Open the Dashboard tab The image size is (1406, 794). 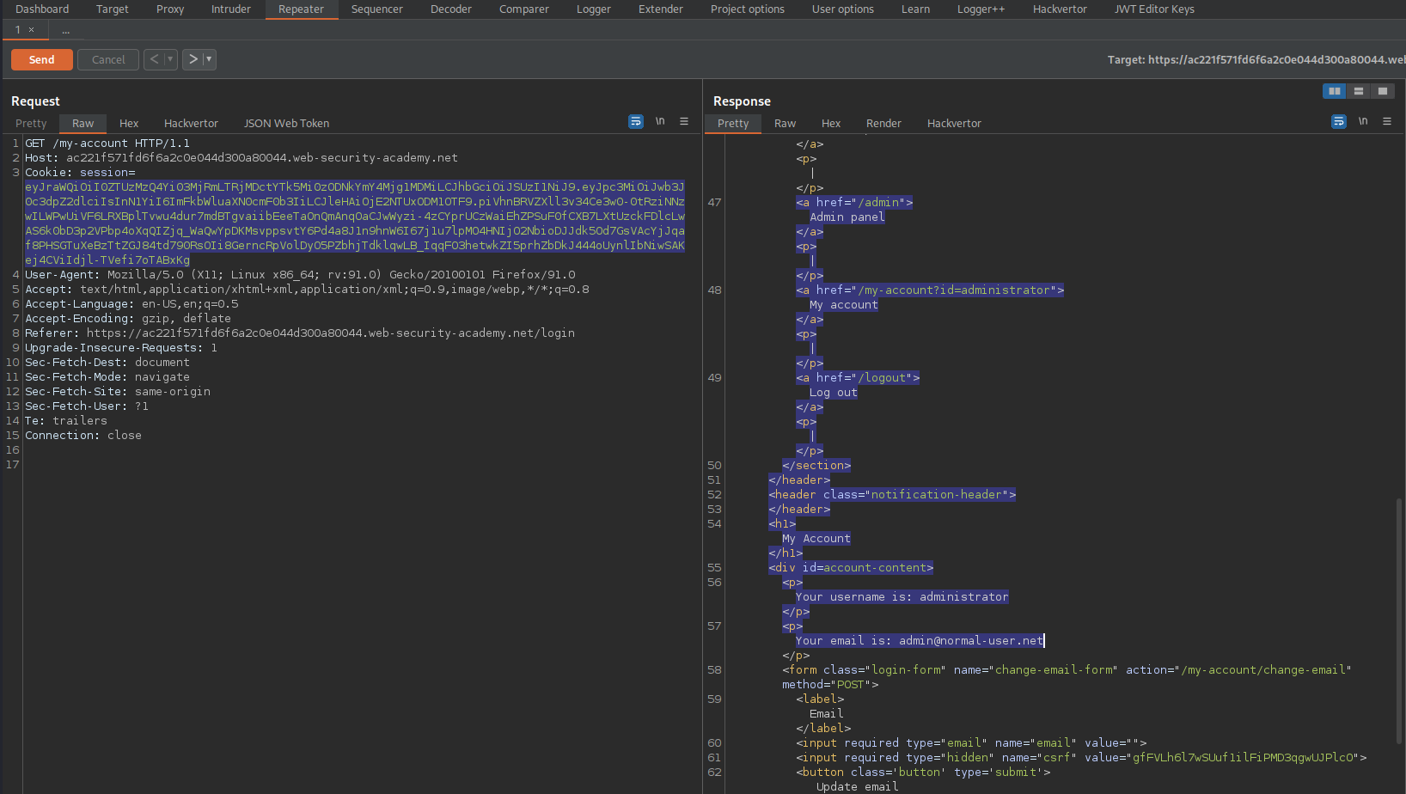click(x=42, y=9)
